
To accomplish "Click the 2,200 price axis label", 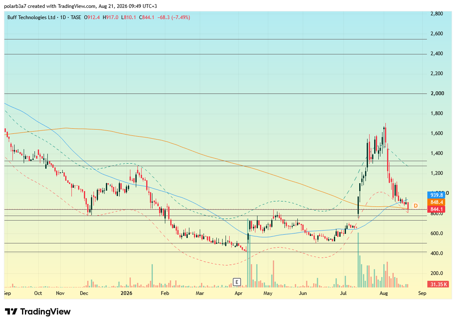I will pos(436,74).
